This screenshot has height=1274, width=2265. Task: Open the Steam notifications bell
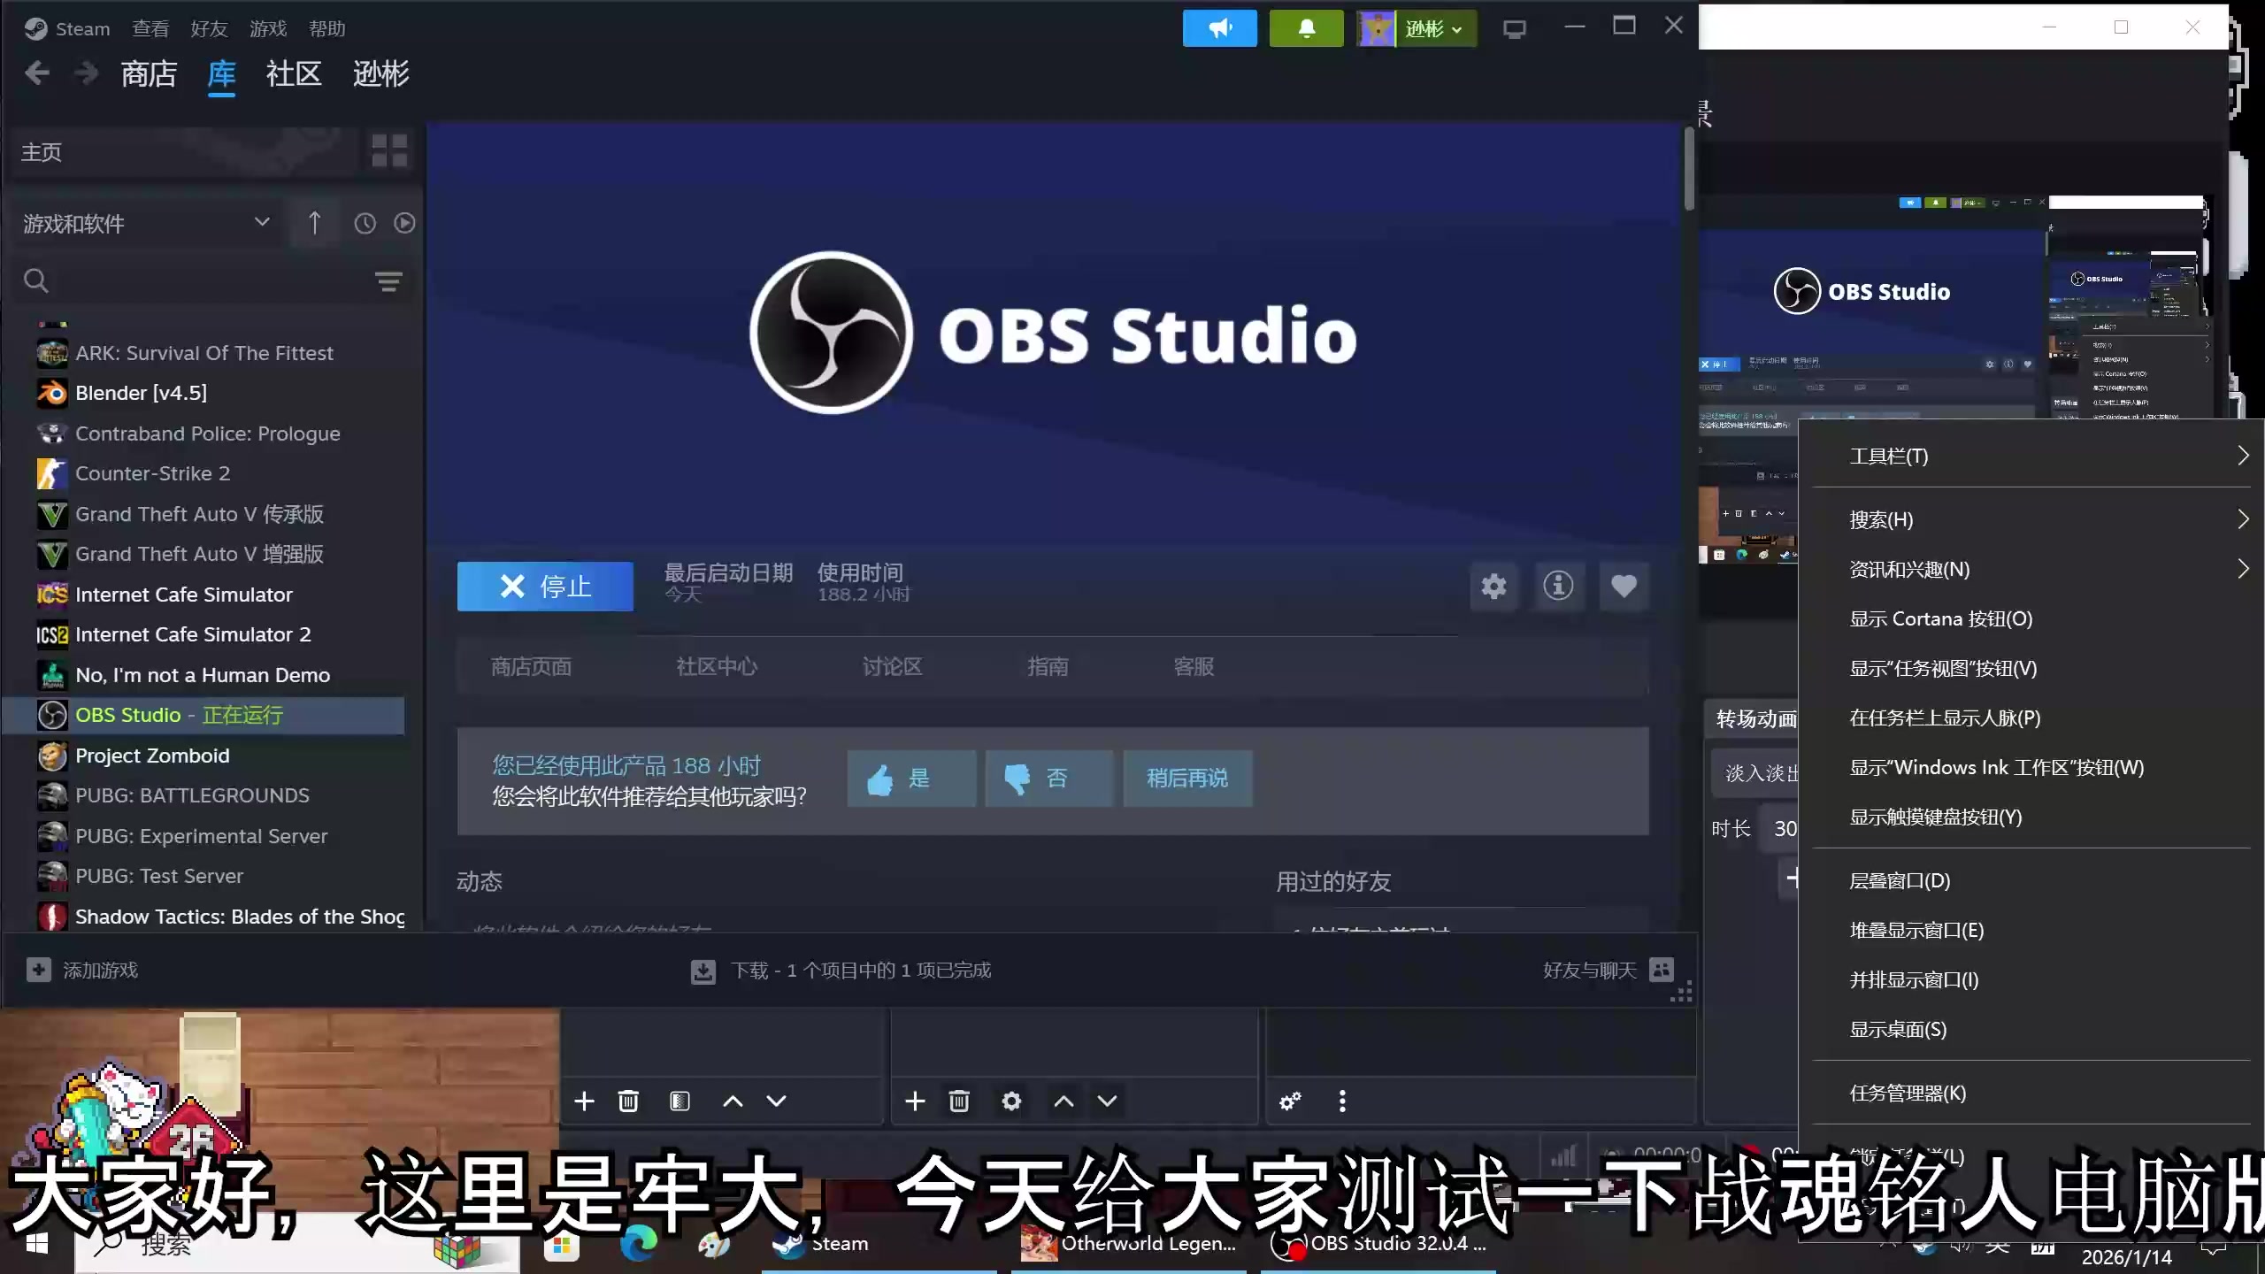1306,29
